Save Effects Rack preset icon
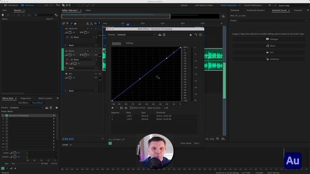The height and width of the screenshot is (174, 310). click(46, 108)
